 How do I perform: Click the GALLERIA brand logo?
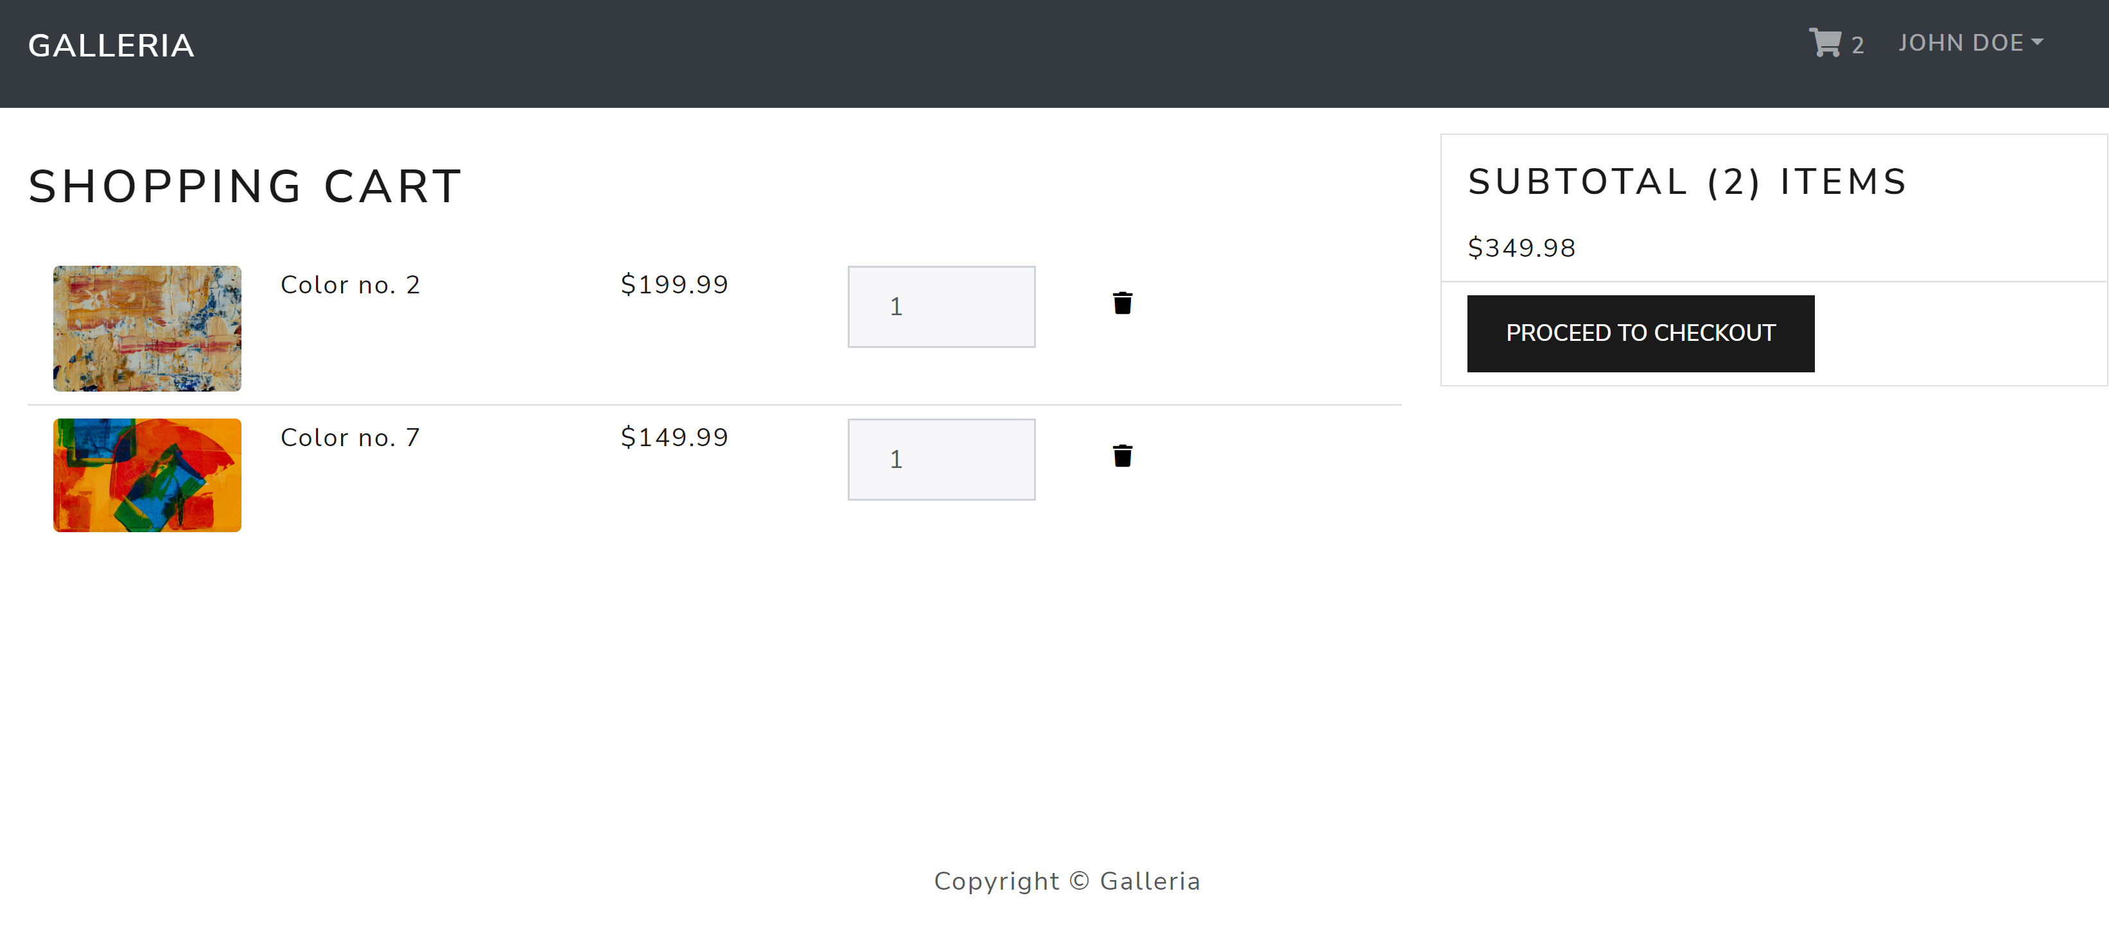110,46
